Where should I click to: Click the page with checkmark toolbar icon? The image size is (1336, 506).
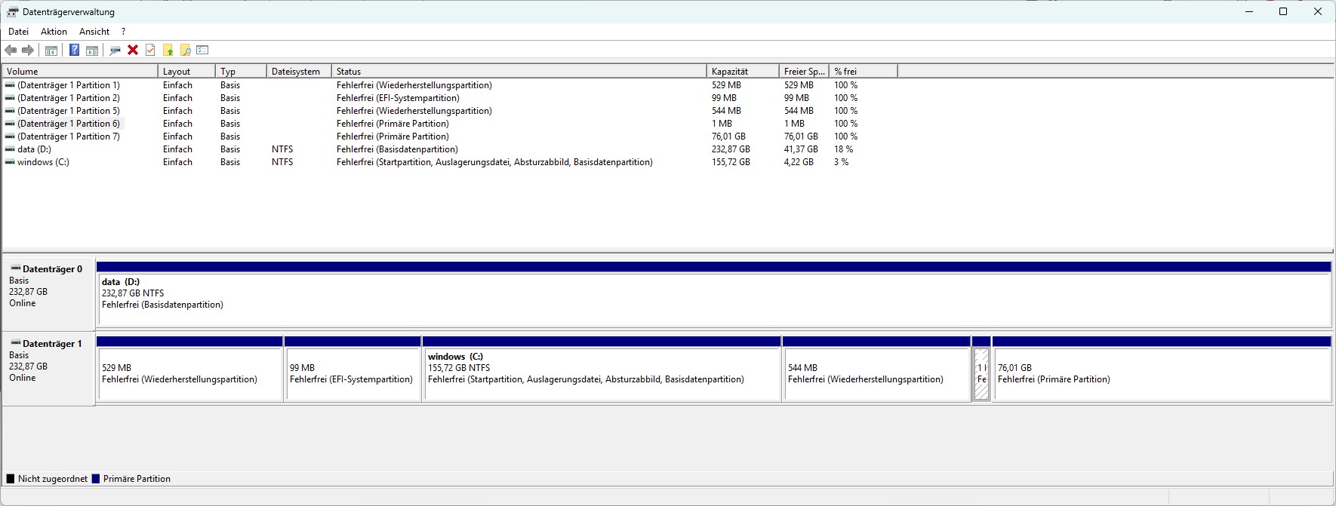pos(150,51)
